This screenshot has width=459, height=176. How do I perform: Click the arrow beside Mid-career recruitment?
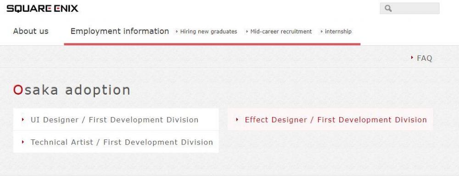tap(247, 32)
